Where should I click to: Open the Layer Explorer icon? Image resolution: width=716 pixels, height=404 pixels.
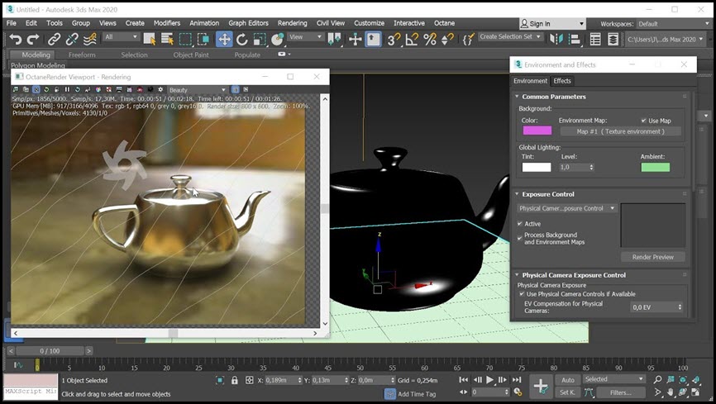613,40
